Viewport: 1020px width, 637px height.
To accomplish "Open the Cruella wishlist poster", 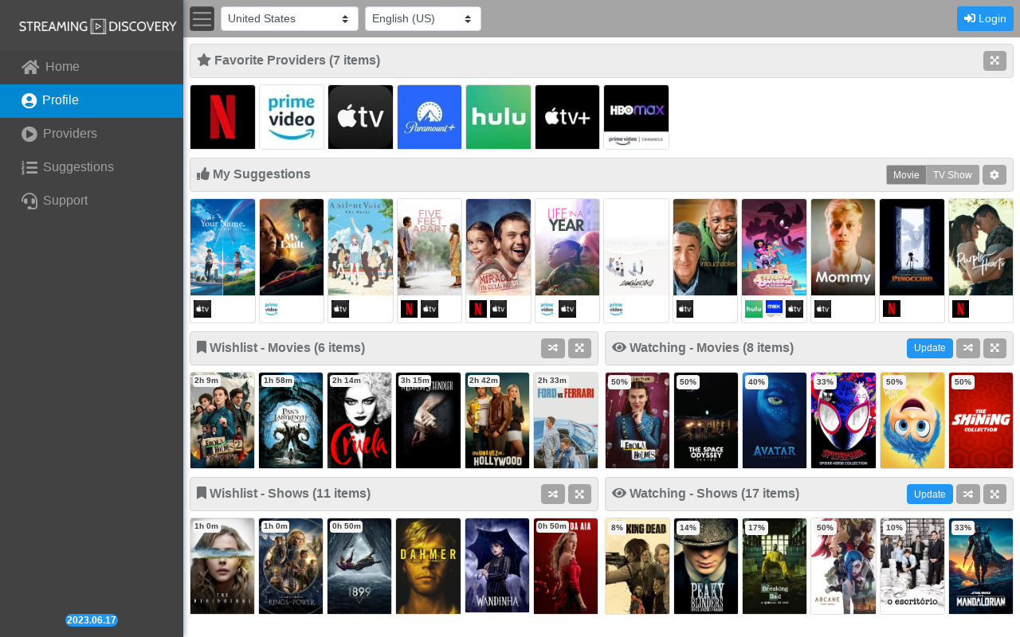I will (359, 420).
